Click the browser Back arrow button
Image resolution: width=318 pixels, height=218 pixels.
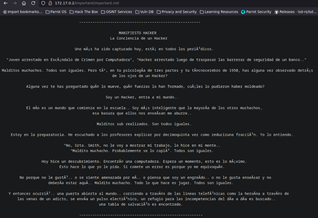point(5,3)
